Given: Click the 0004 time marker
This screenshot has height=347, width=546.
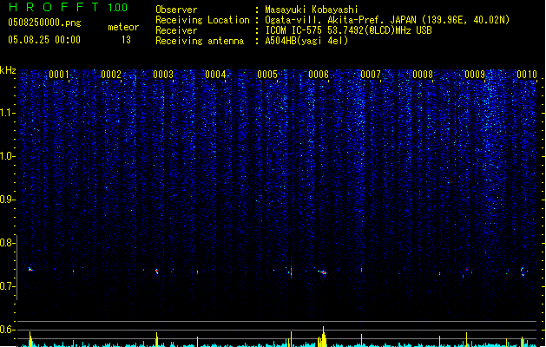Looking at the screenshot, I should tap(215, 75).
